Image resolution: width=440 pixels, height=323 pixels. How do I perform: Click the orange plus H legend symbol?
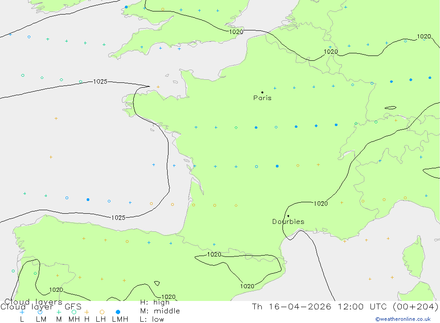point(87,312)
